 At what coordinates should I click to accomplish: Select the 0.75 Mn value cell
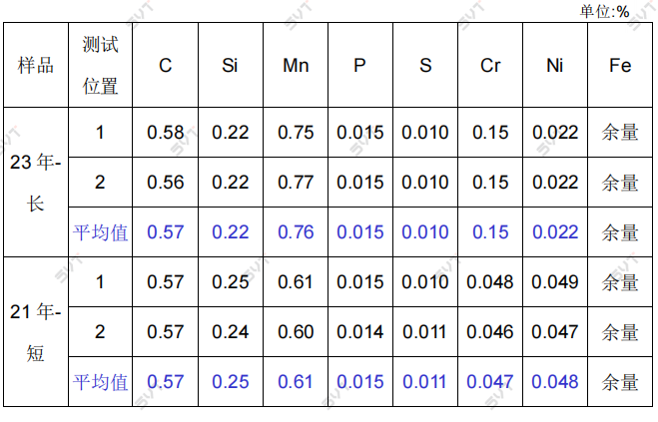pyautogui.click(x=296, y=133)
